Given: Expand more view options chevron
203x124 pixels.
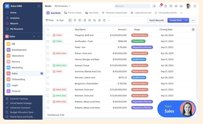Looking at the screenshot, I should (109, 20).
